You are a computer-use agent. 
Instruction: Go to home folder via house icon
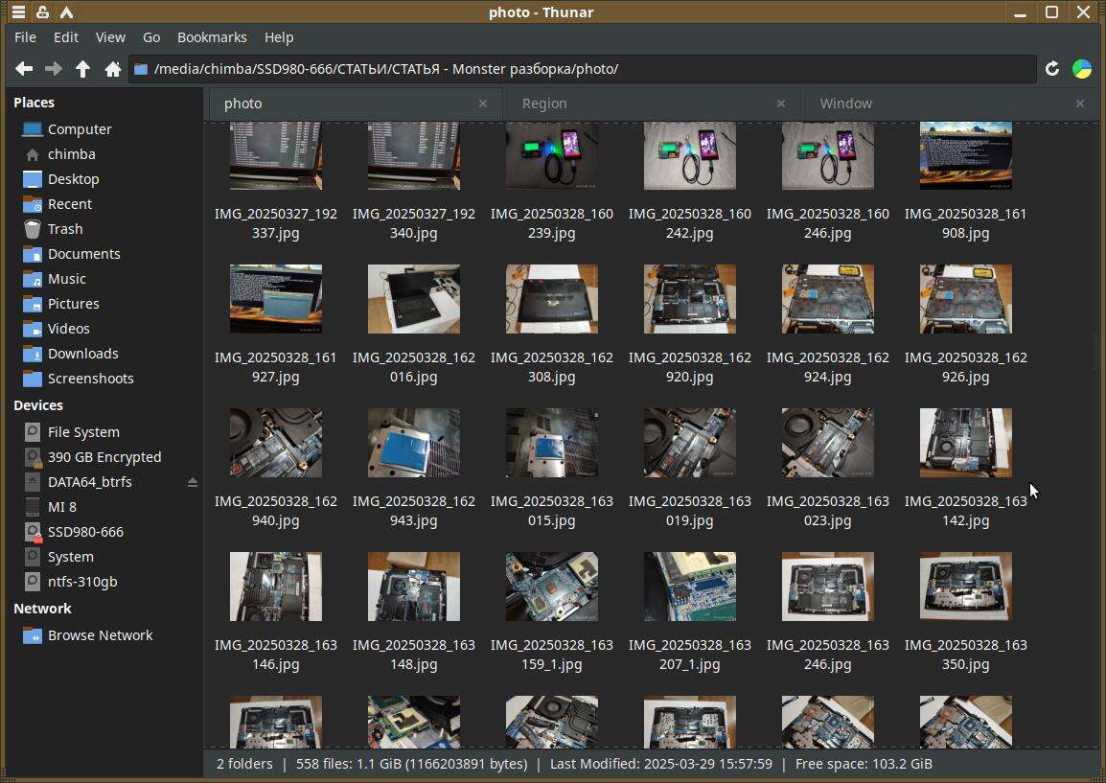tap(112, 69)
